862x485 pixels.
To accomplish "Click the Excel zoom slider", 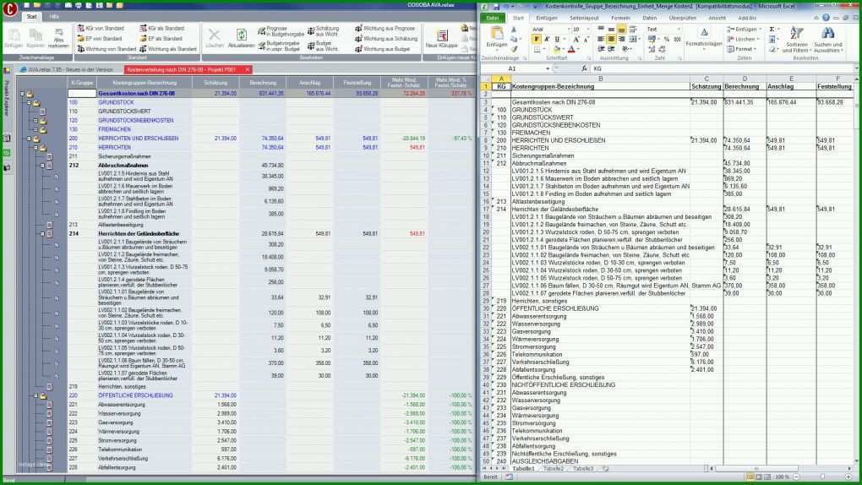I will [822, 477].
